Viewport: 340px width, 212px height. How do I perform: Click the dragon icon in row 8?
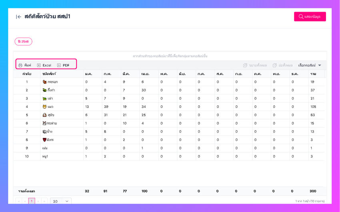pos(44,140)
